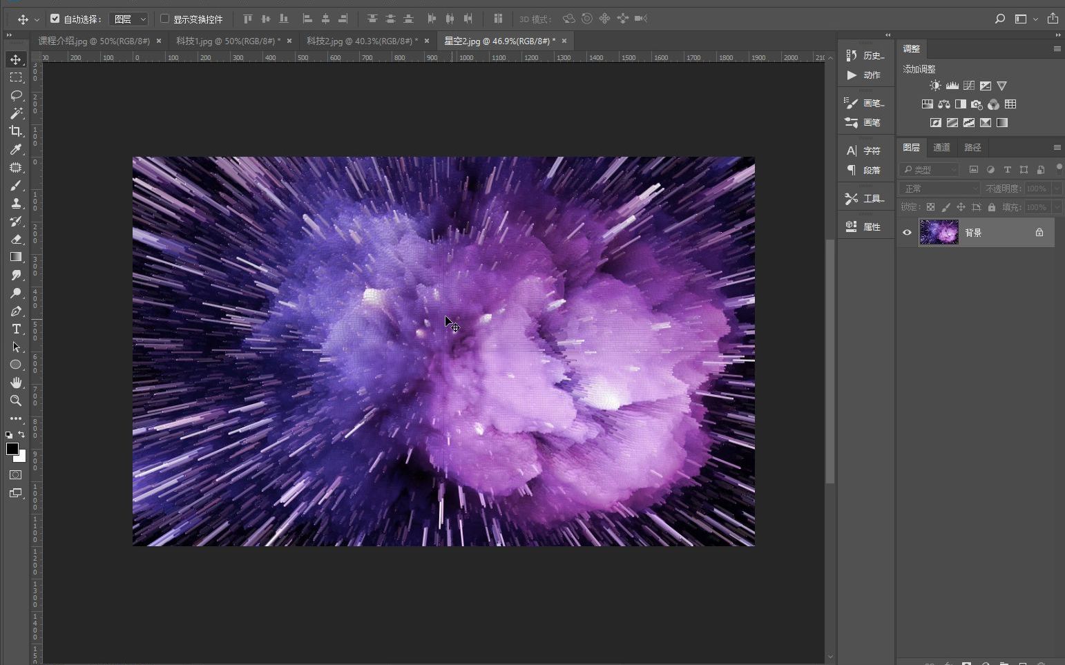The image size is (1065, 665).
Task: Enable the 显示变换控件 checkbox
Action: click(x=165, y=19)
